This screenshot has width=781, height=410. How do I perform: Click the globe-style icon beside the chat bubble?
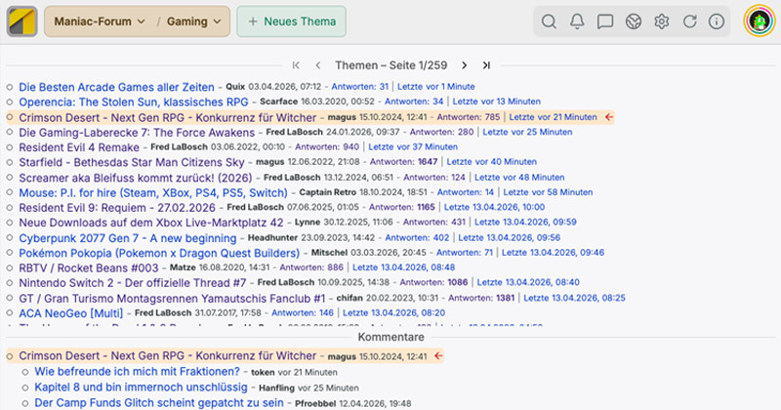coord(633,21)
